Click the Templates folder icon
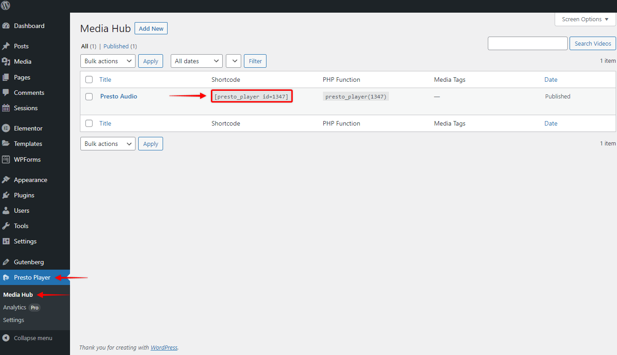 tap(6, 144)
